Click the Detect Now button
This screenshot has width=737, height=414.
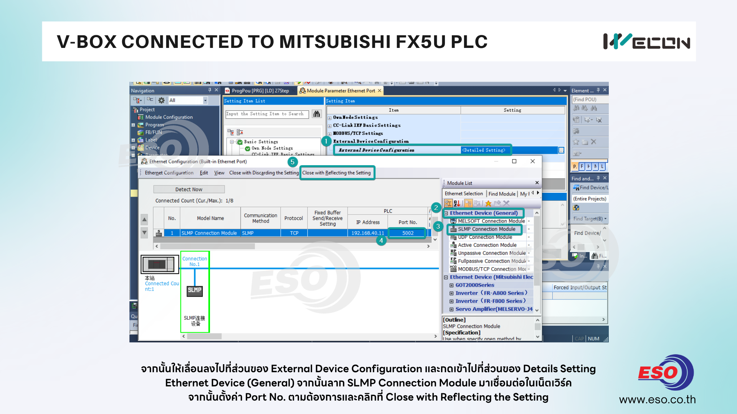pos(189,189)
